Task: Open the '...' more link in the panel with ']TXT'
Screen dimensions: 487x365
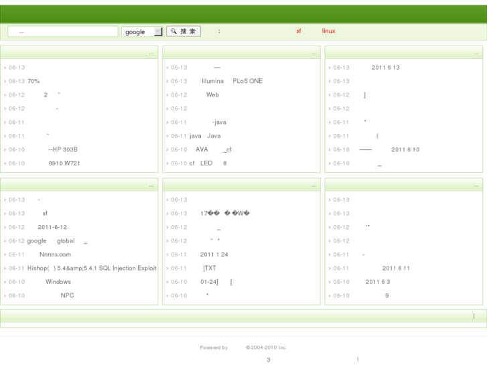Action: pos(314,186)
